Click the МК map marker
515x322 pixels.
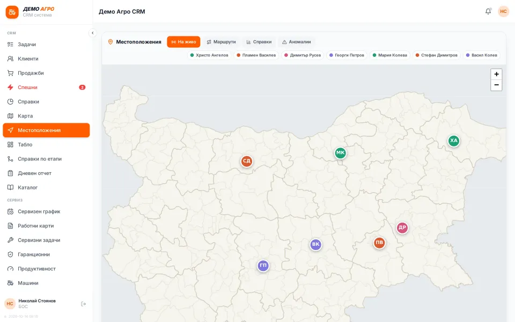coord(340,153)
